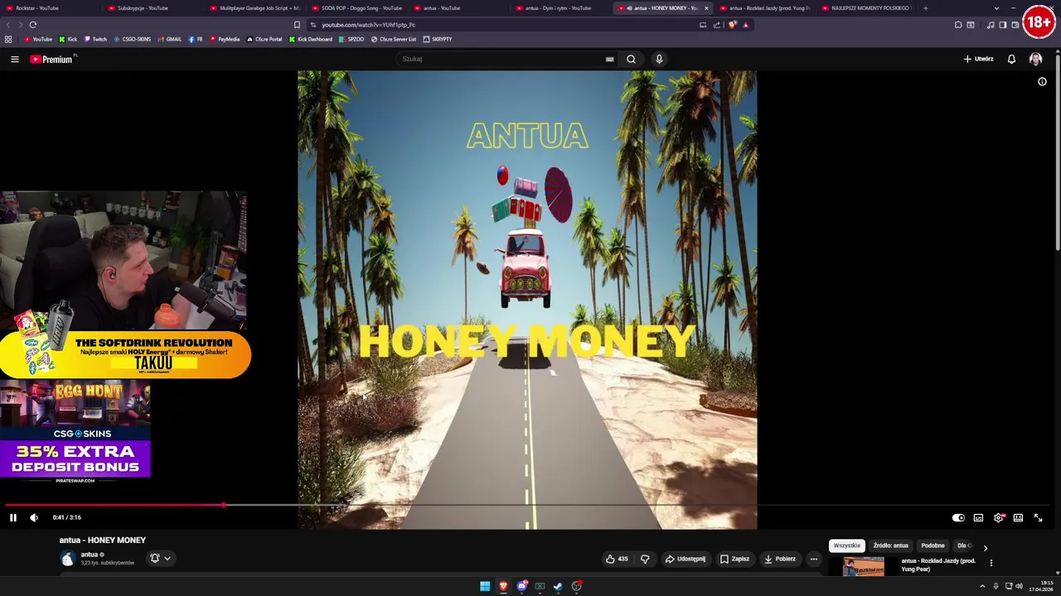Toggle the autoplay switch in player controls
This screenshot has height=596, width=1061.
tap(958, 517)
